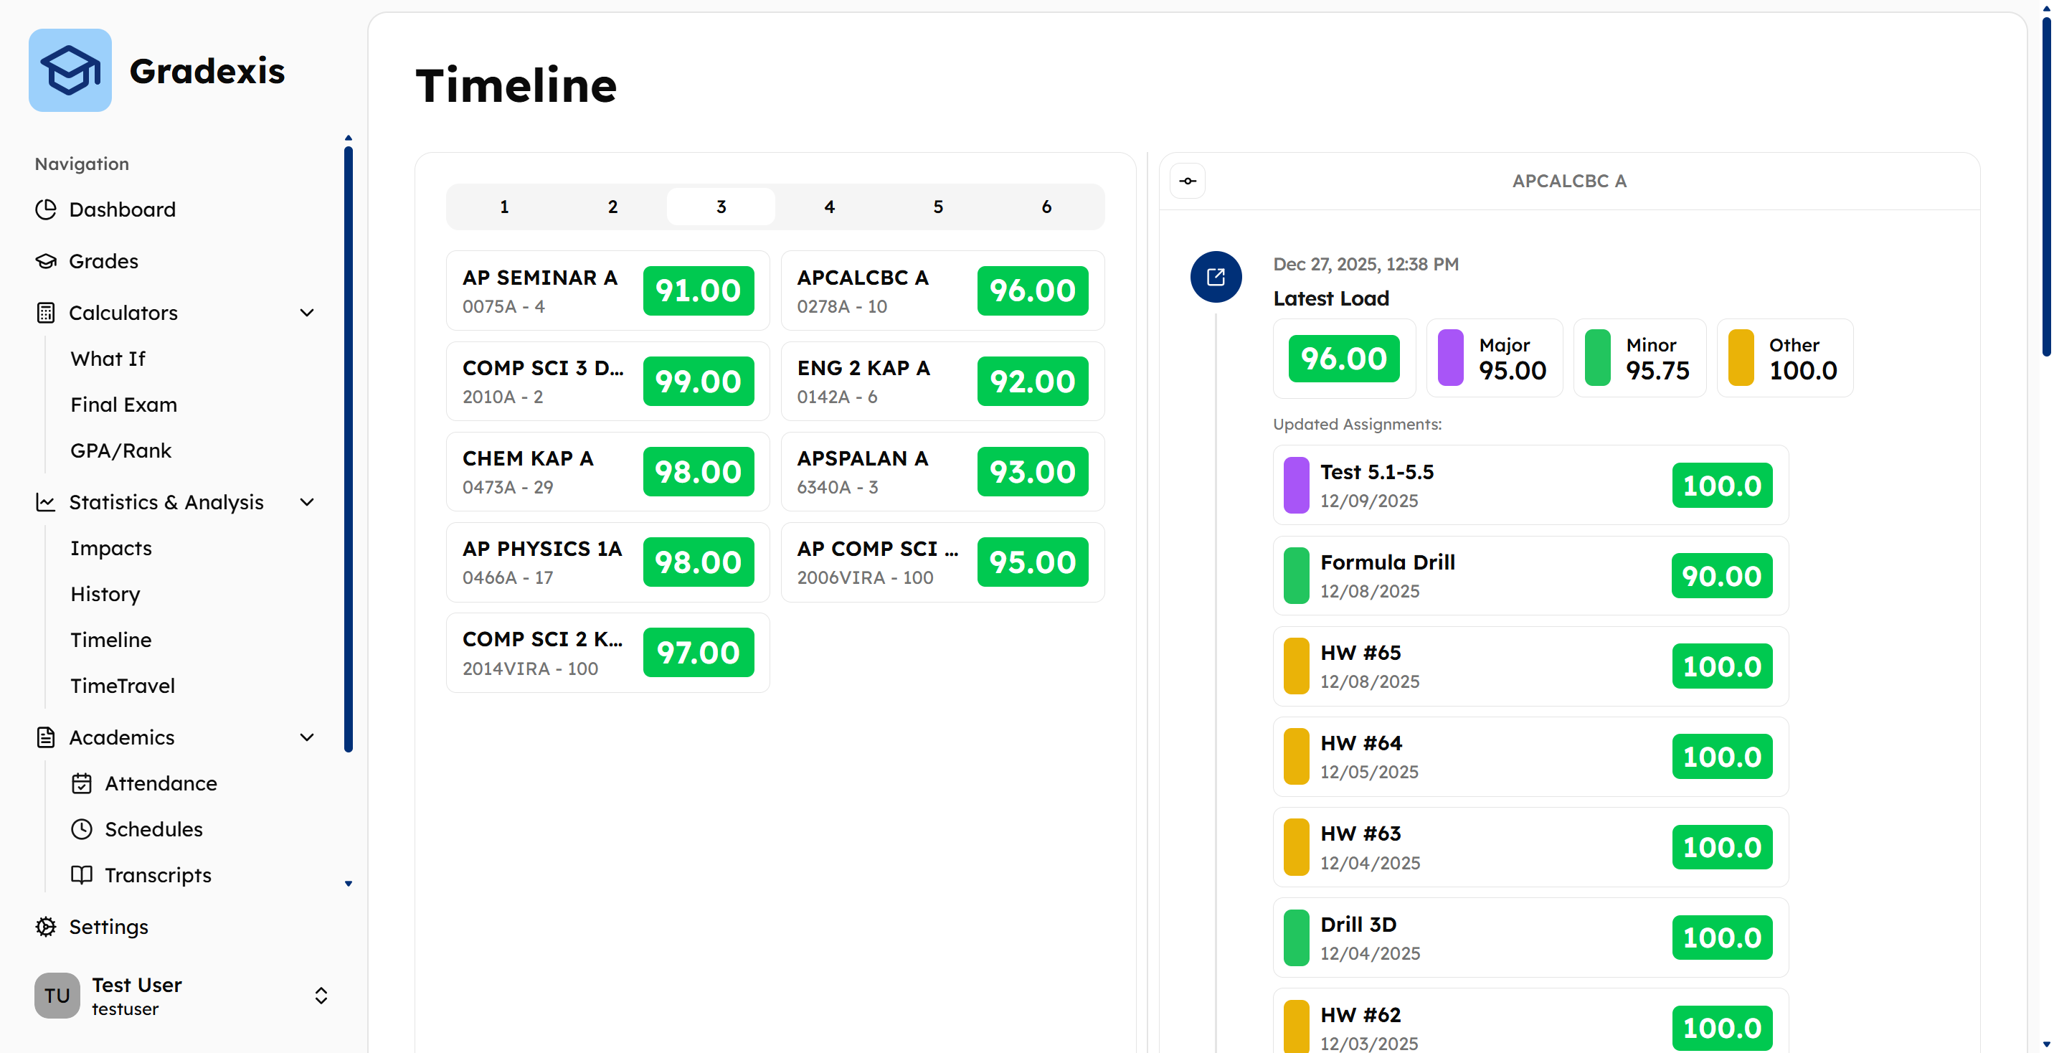Go to the Final Exam calculator
The height and width of the screenshot is (1053, 2054).
123,405
